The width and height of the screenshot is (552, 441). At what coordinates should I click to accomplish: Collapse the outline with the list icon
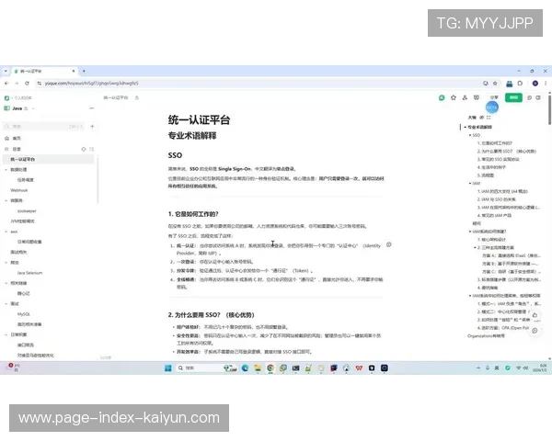(x=489, y=118)
